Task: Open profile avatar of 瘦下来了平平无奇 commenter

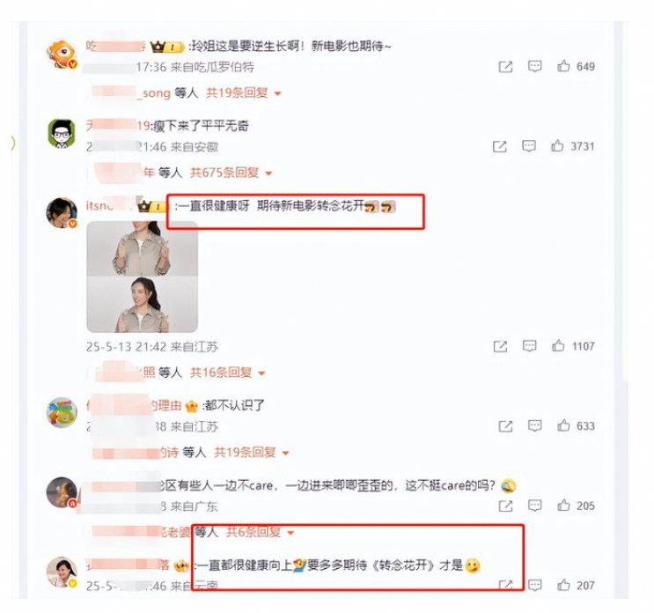Action: pos(62,134)
